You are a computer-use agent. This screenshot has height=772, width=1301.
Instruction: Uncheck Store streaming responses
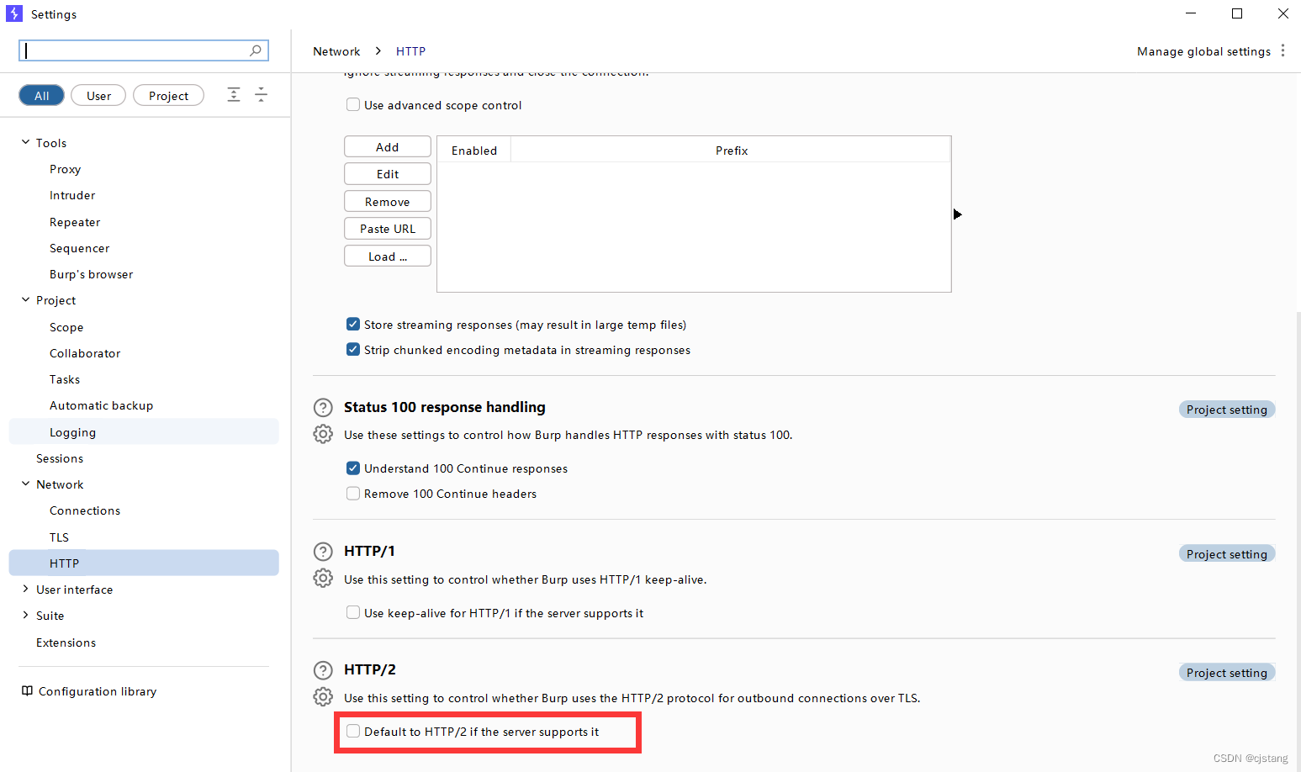(353, 324)
